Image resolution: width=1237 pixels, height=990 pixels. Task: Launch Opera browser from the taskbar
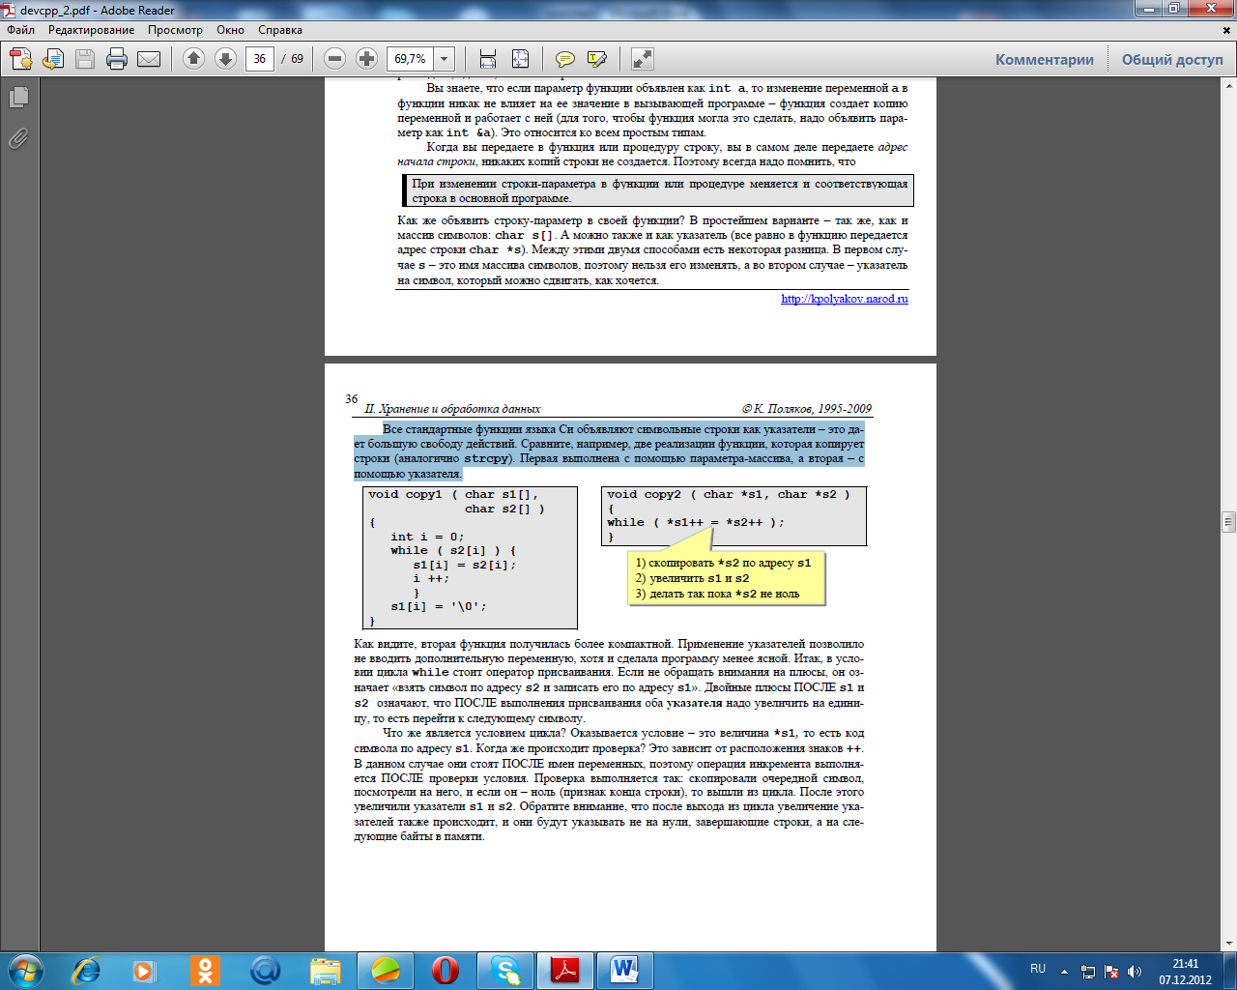coord(446,970)
